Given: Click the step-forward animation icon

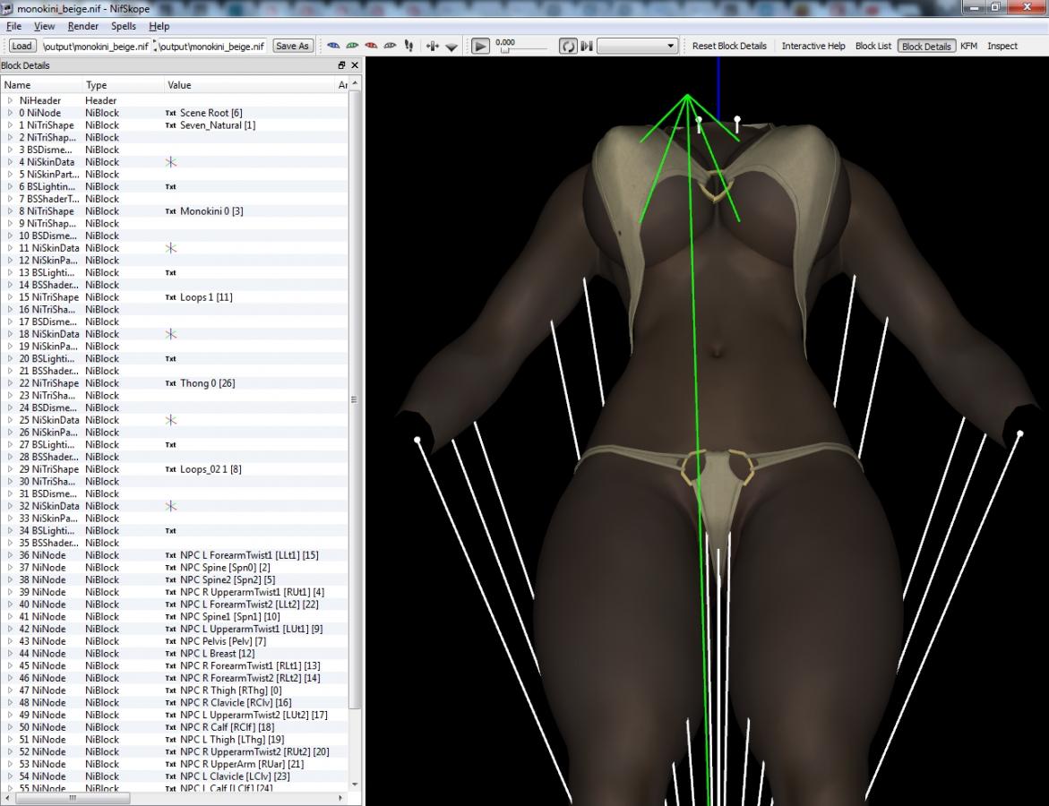Looking at the screenshot, I should point(587,47).
